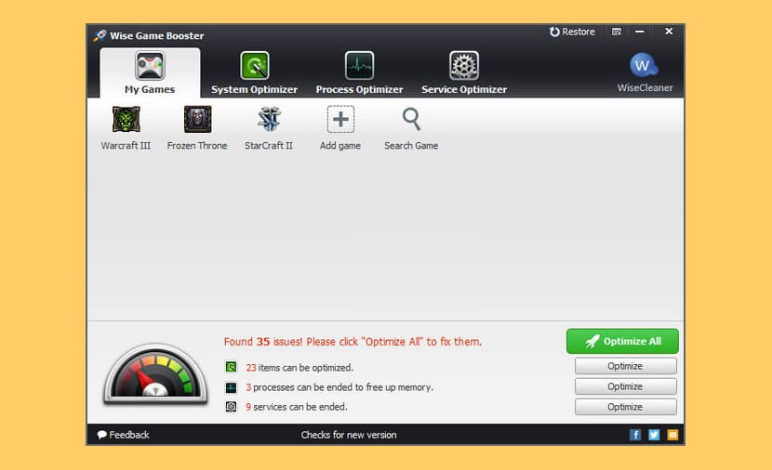Open the Process Optimizer tab
Viewport: 772px width, 470px height.
click(359, 72)
